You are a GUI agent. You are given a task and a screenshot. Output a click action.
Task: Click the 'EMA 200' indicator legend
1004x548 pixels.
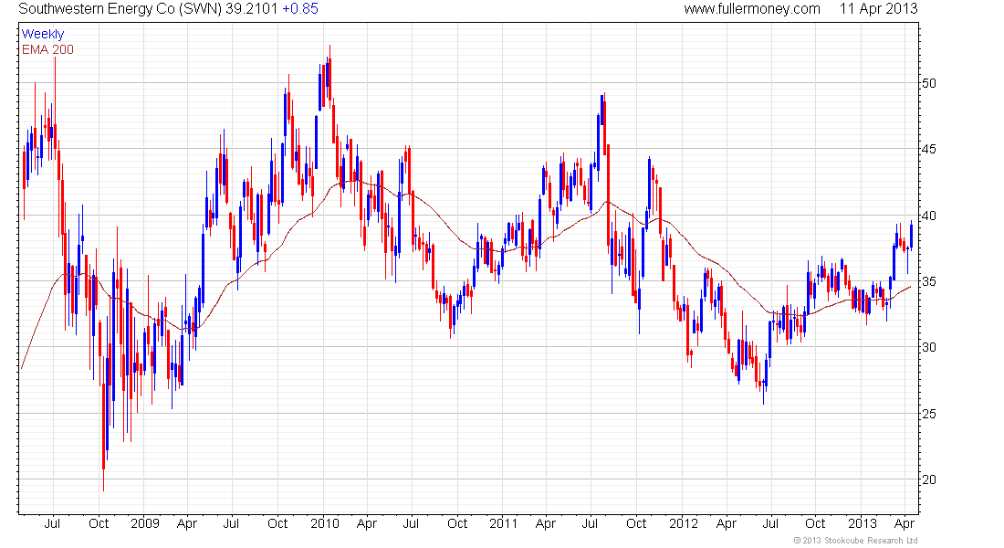(47, 49)
